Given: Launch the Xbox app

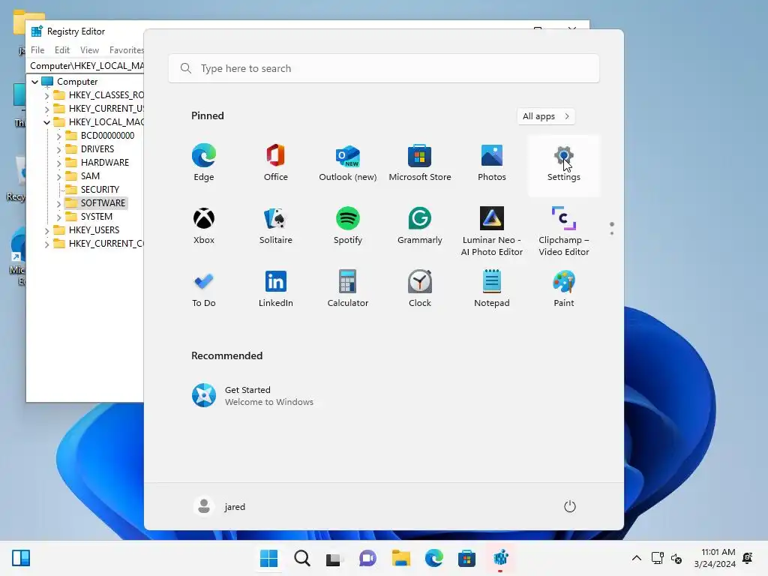Looking at the screenshot, I should pyautogui.click(x=204, y=226).
